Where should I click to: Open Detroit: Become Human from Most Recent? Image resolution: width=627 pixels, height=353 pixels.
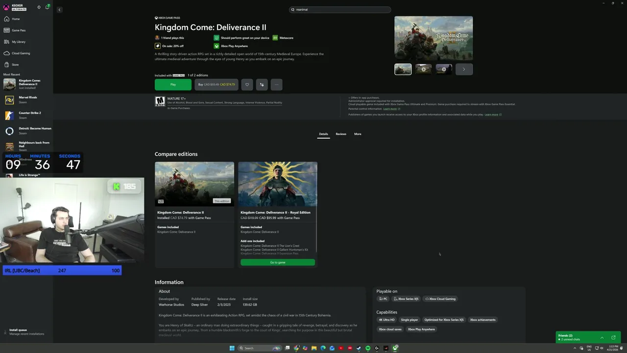[x=26, y=131]
